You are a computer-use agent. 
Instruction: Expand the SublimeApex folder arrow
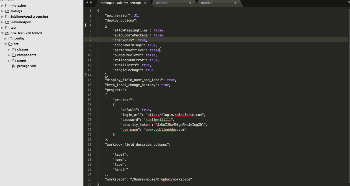click(x=2, y=22)
